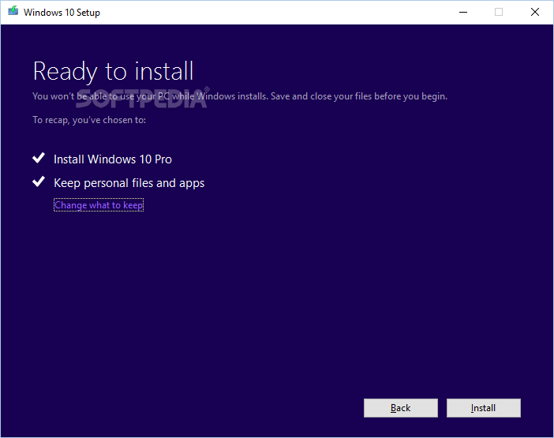
Task: Click the 'Windows 10 Setup' window title text
Action: coord(62,13)
